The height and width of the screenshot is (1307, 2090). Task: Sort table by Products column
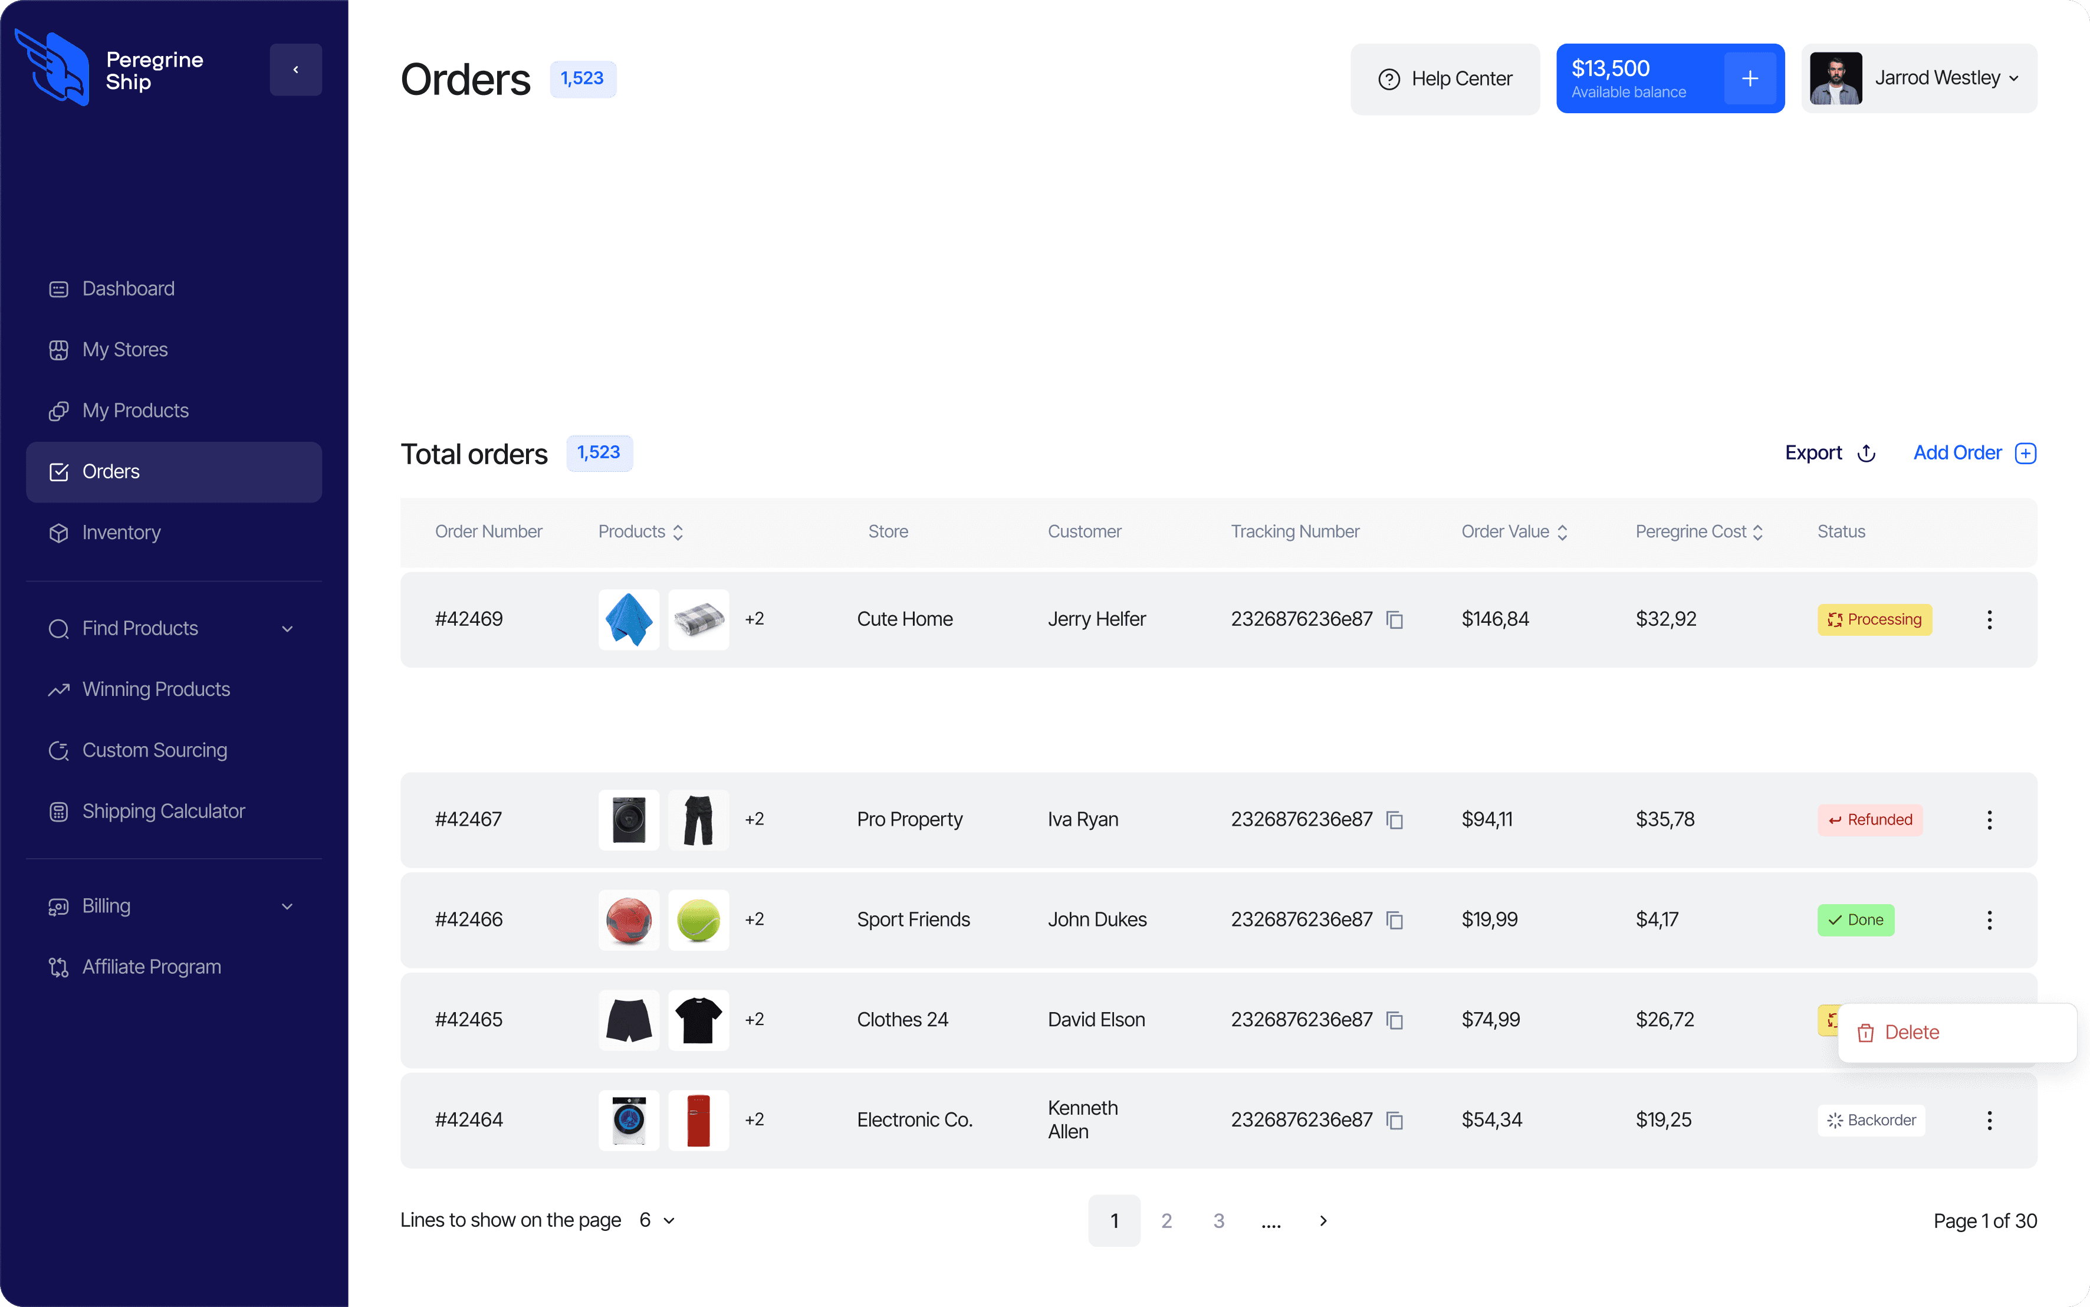point(678,533)
